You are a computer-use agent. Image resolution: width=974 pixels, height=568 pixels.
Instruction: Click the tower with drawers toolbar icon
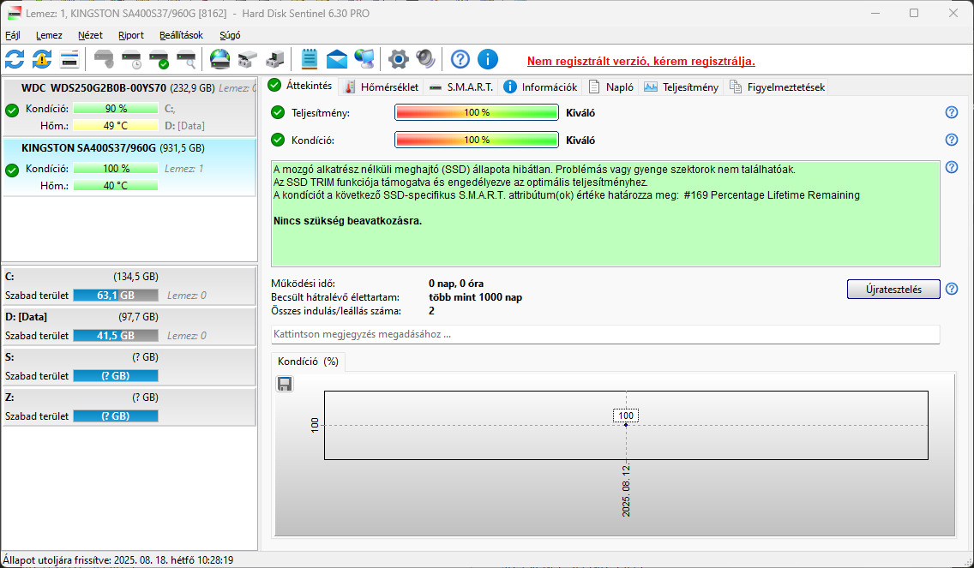(x=274, y=60)
